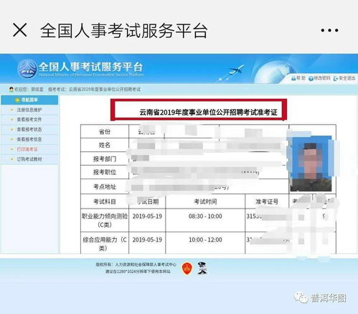The height and width of the screenshot is (314, 358).
Task: Click 安全退出 to log out
Action: (x=344, y=78)
